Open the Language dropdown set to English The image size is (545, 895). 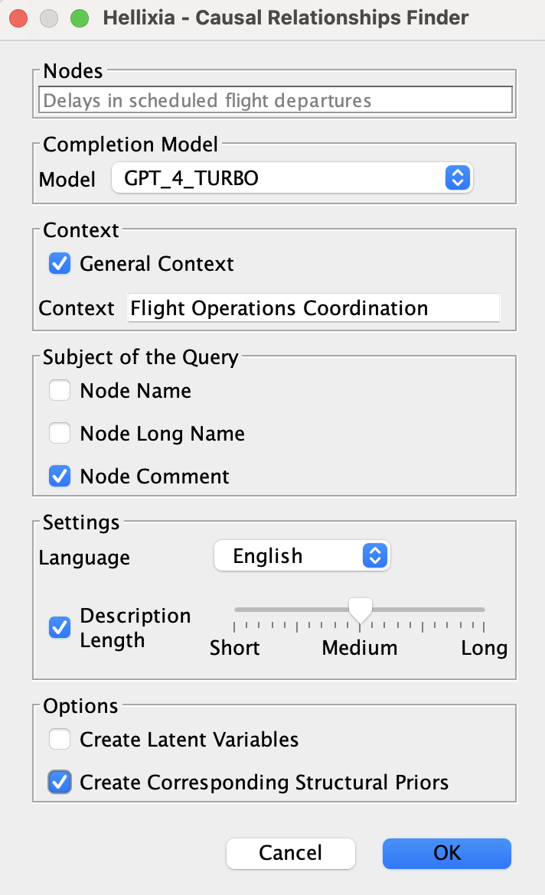click(301, 556)
